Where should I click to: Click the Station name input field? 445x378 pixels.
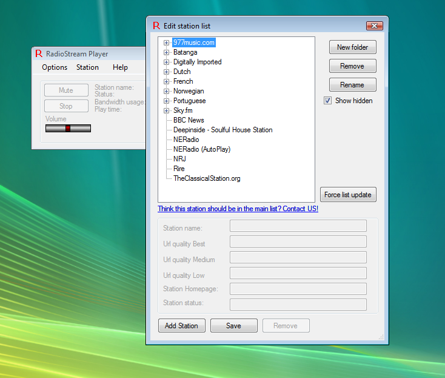click(298, 226)
